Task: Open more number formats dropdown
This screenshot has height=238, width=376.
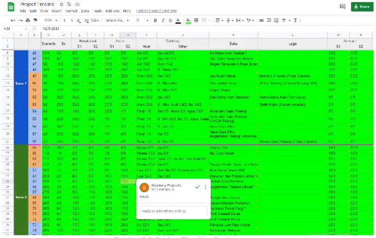Action: coord(95,21)
